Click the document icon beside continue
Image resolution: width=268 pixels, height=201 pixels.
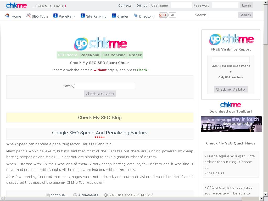click(48, 195)
